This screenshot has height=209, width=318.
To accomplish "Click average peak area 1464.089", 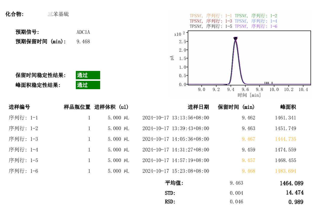I will tap(292, 183).
